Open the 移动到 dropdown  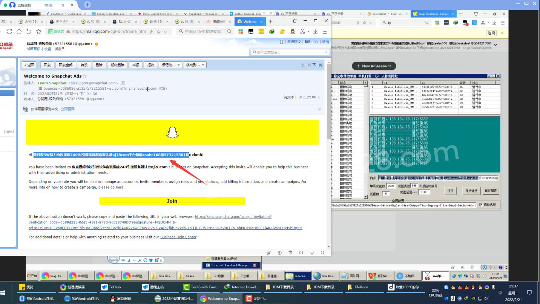point(195,65)
